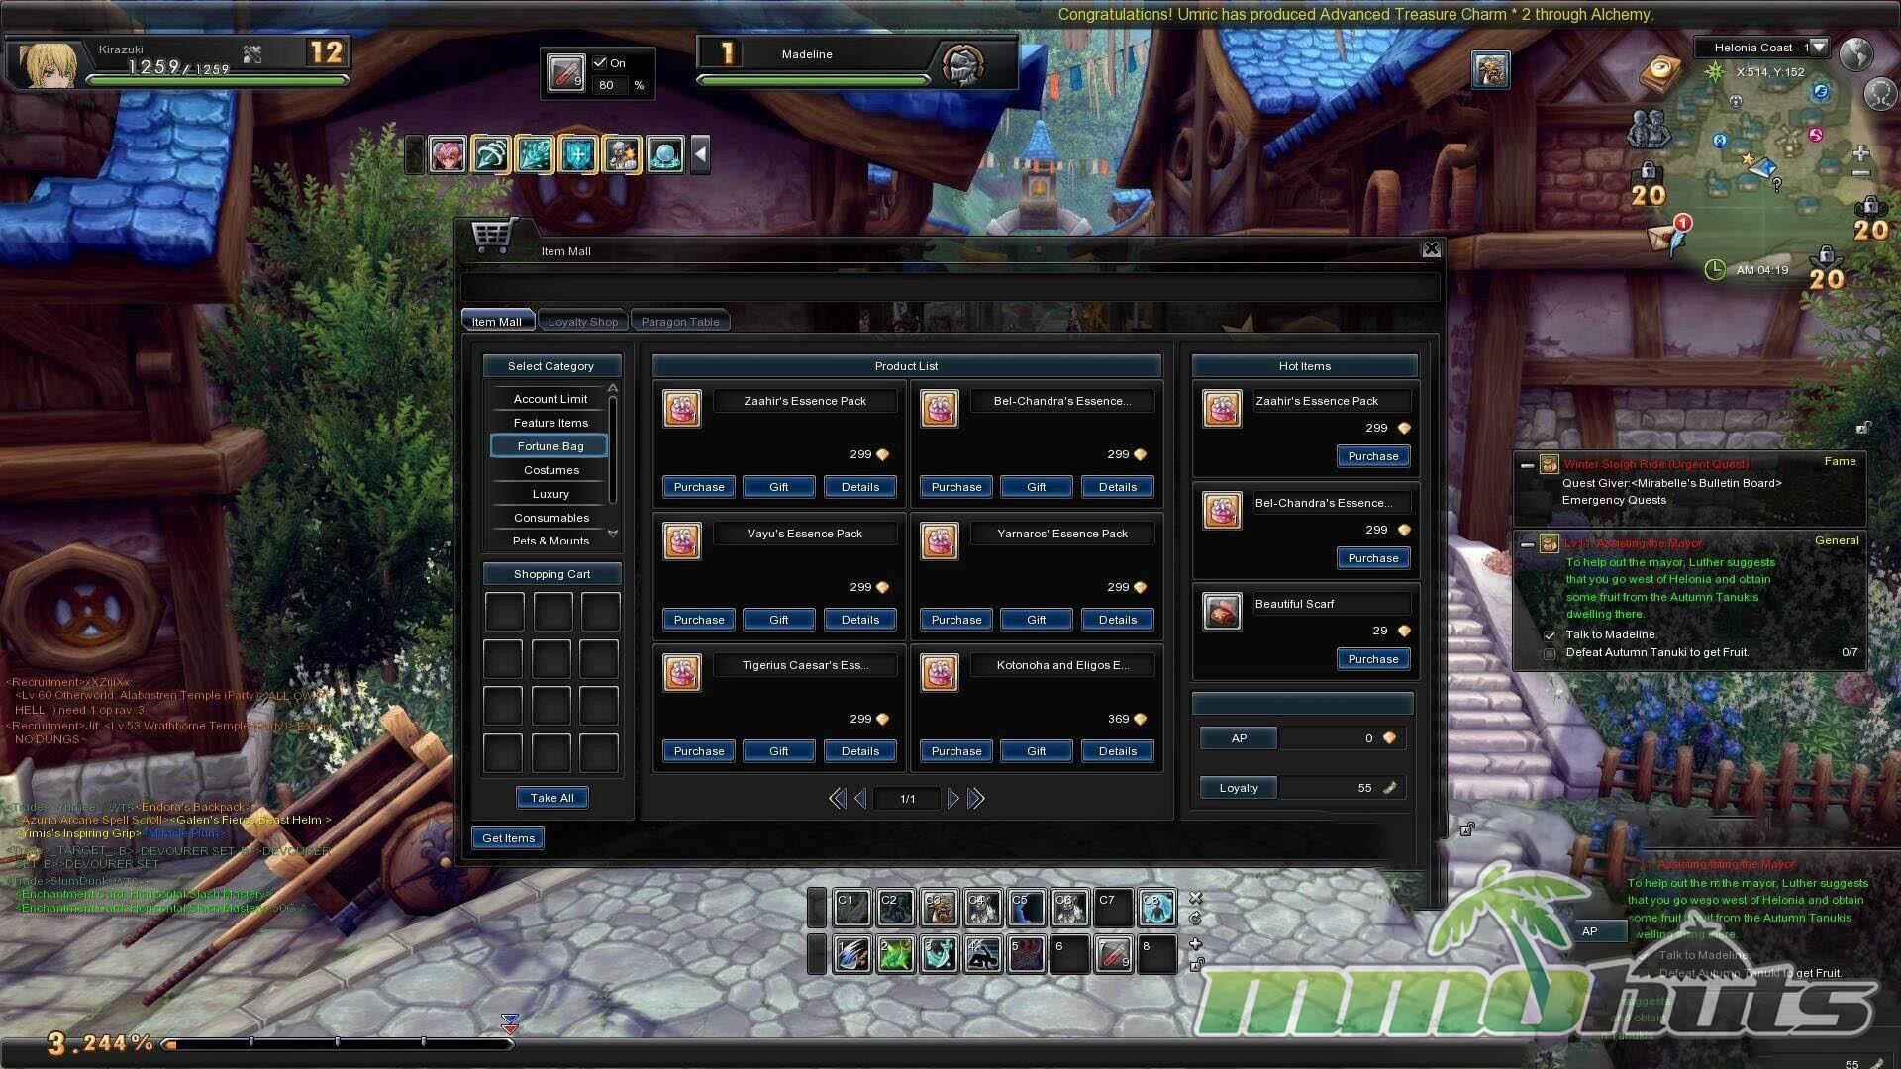Click the experience progress bar
Viewport: 1901px width, 1069px height.
pos(337,1043)
